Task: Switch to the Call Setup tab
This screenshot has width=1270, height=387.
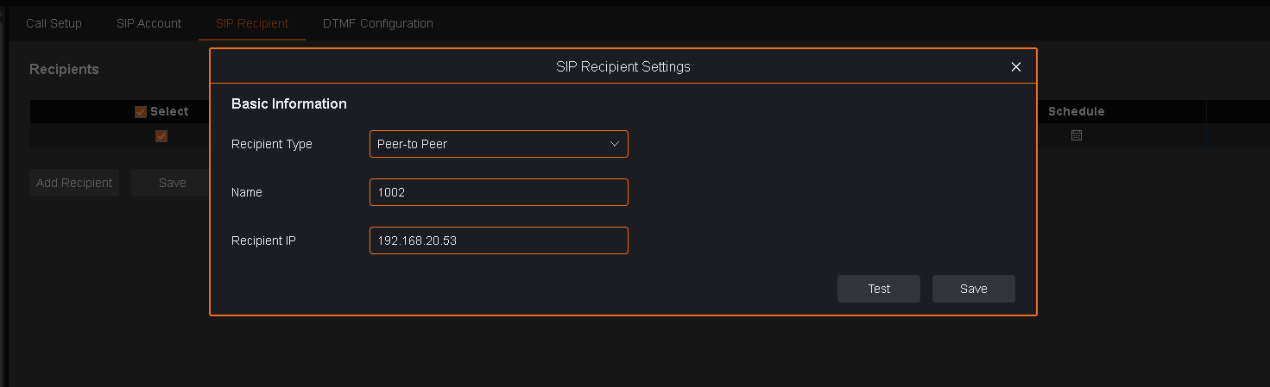Action: tap(54, 23)
